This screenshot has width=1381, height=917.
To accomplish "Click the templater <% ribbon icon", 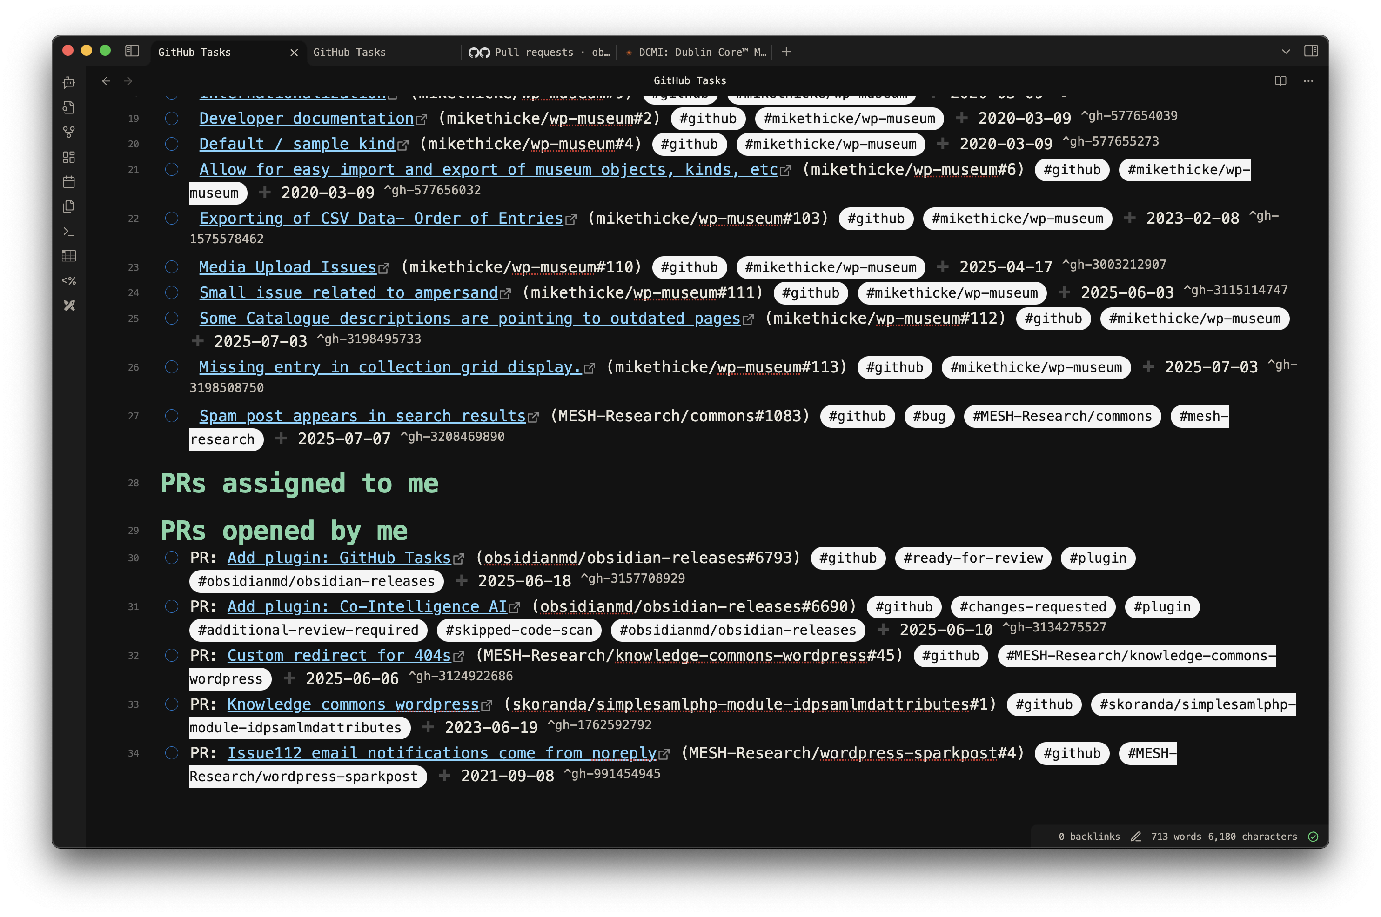I will (69, 281).
